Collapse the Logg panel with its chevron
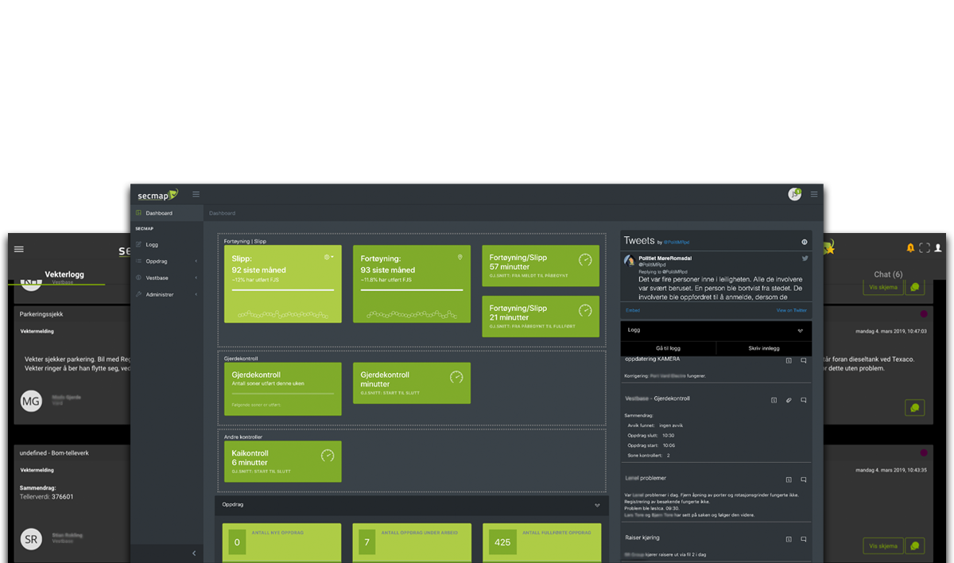Image resolution: width=954 pixels, height=563 pixels. (x=801, y=330)
